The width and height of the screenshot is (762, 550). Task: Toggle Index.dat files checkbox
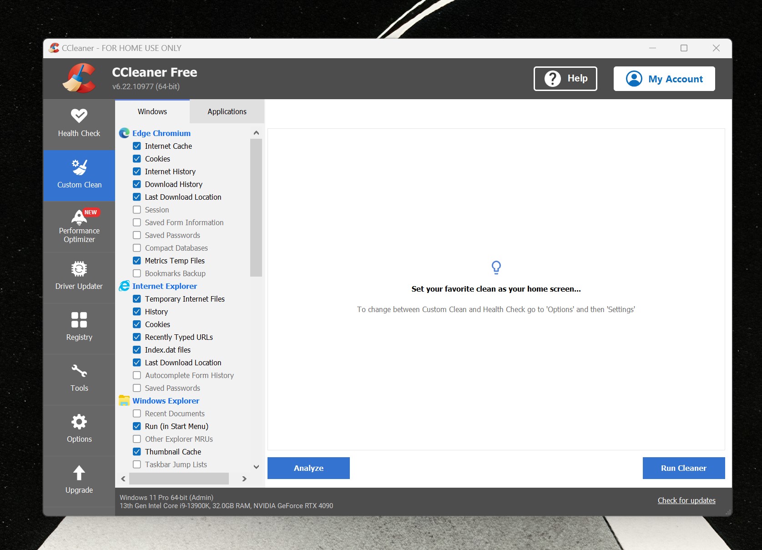tap(136, 350)
